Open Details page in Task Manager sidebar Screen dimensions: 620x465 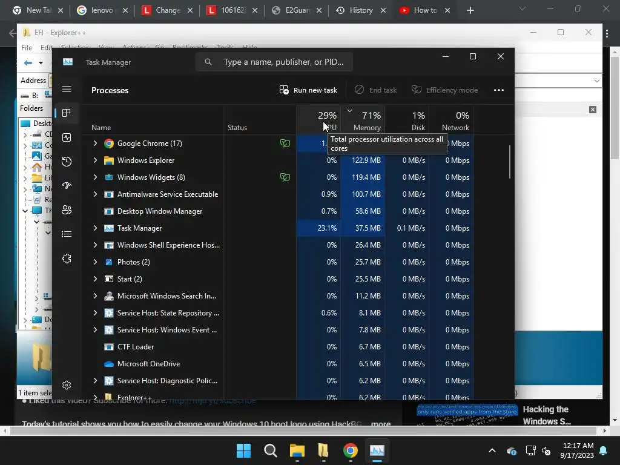(x=67, y=234)
